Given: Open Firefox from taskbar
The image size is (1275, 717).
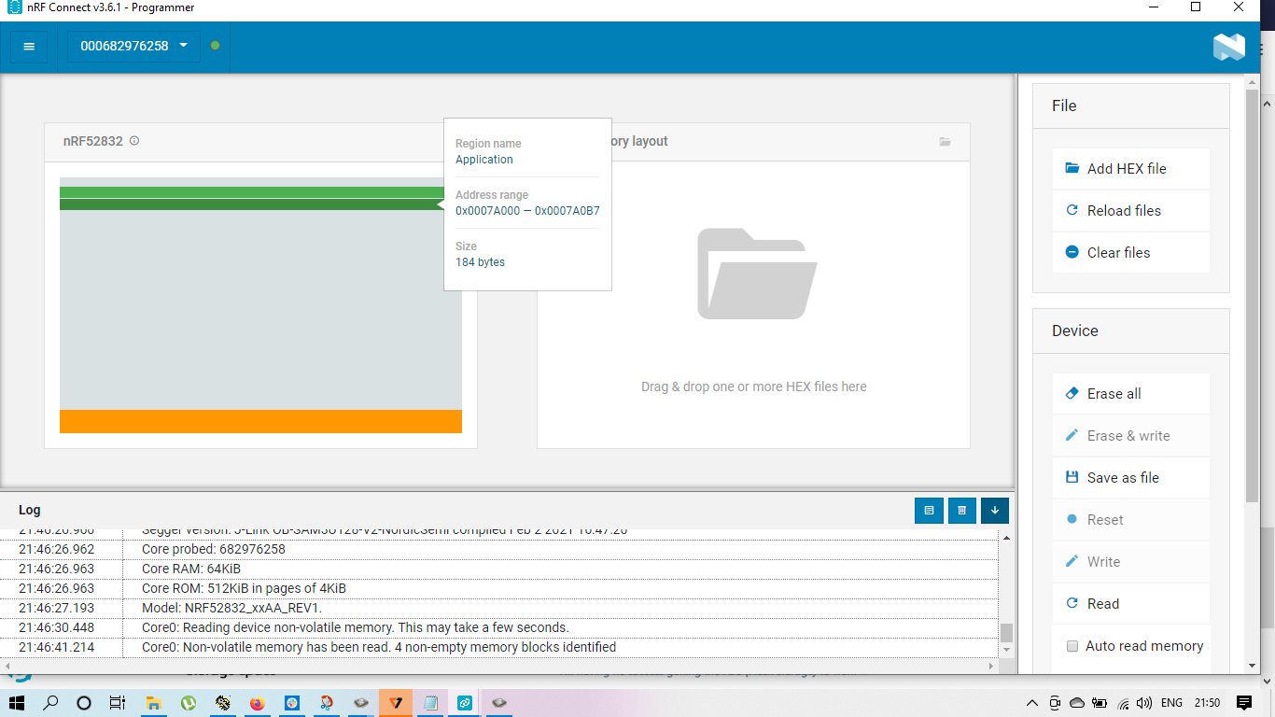Looking at the screenshot, I should (258, 703).
